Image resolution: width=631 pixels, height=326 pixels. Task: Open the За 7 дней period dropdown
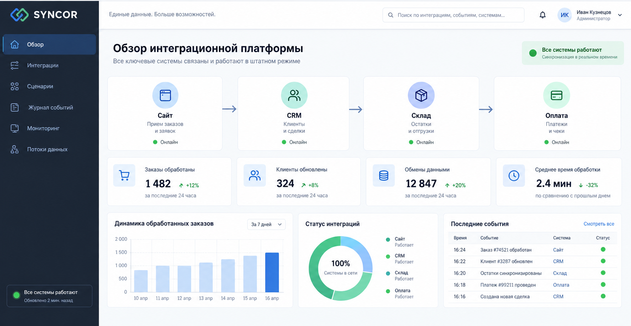point(266,224)
